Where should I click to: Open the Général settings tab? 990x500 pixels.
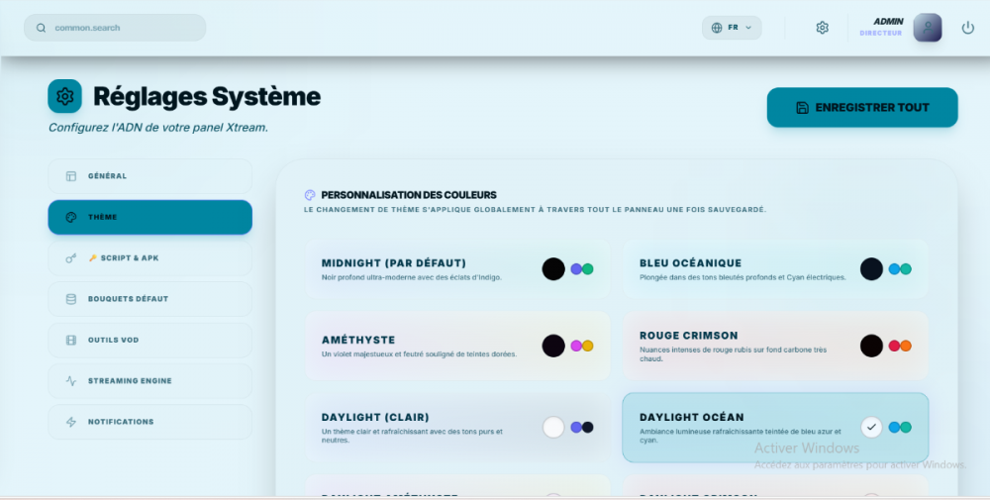click(x=149, y=176)
